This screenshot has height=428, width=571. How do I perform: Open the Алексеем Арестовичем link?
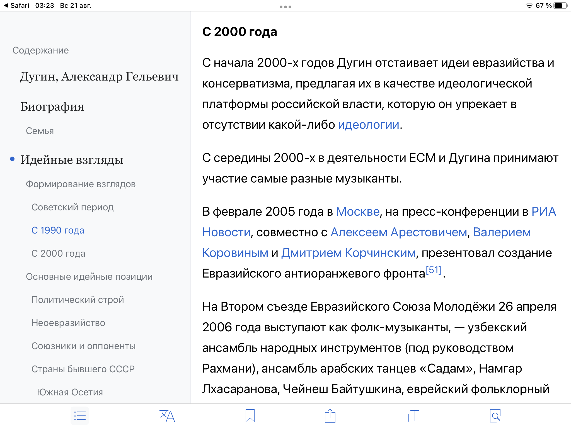tap(399, 232)
